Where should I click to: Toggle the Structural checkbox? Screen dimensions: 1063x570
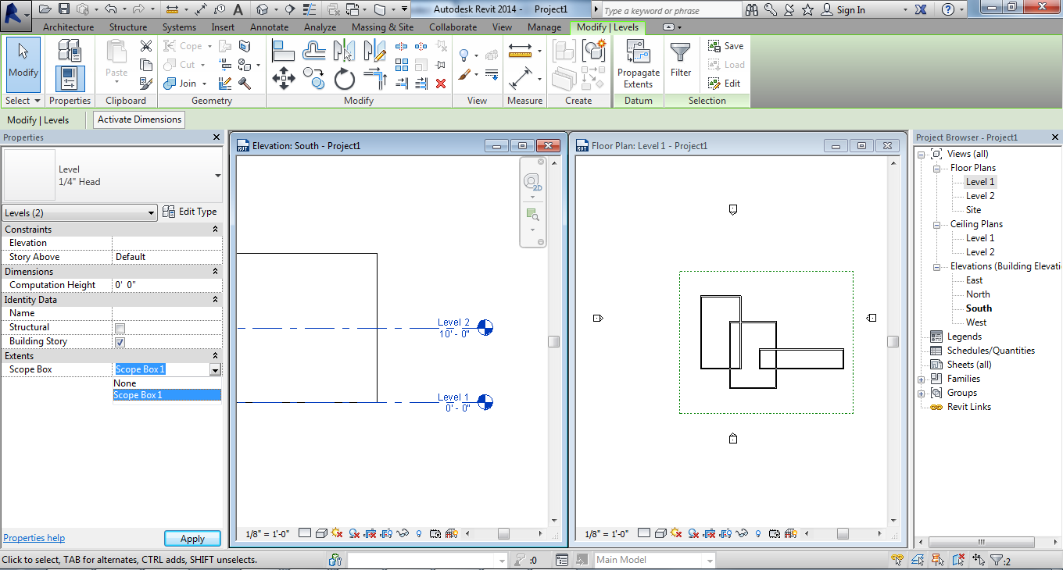click(x=120, y=328)
